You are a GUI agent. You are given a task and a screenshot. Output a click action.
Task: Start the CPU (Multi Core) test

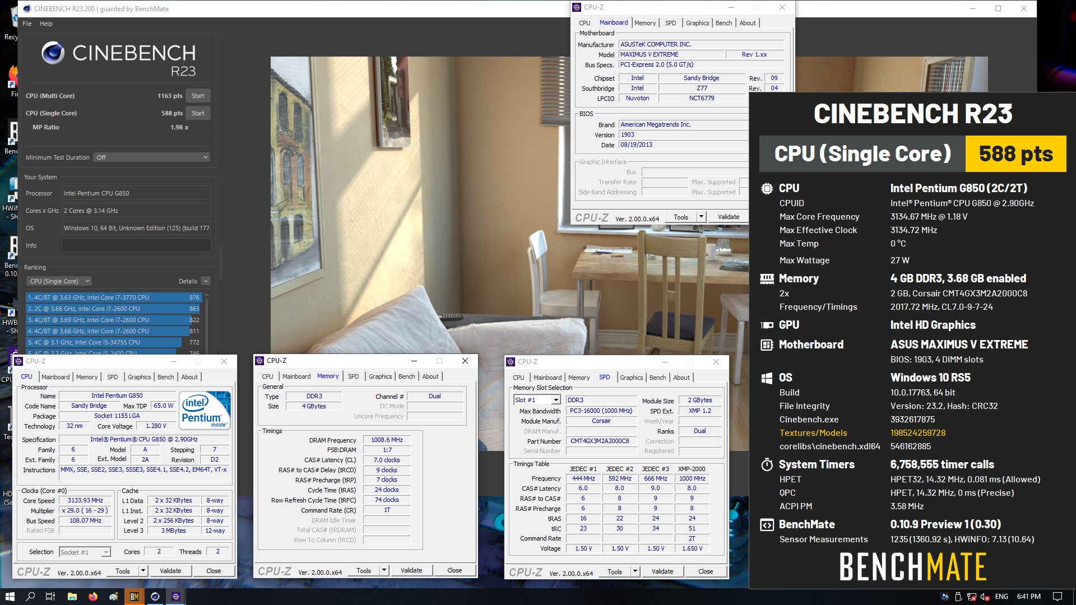coord(198,96)
